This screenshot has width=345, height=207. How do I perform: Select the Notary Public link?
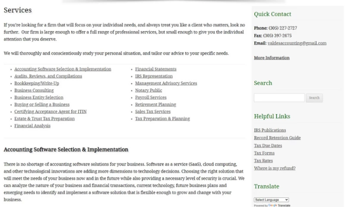[149, 91]
